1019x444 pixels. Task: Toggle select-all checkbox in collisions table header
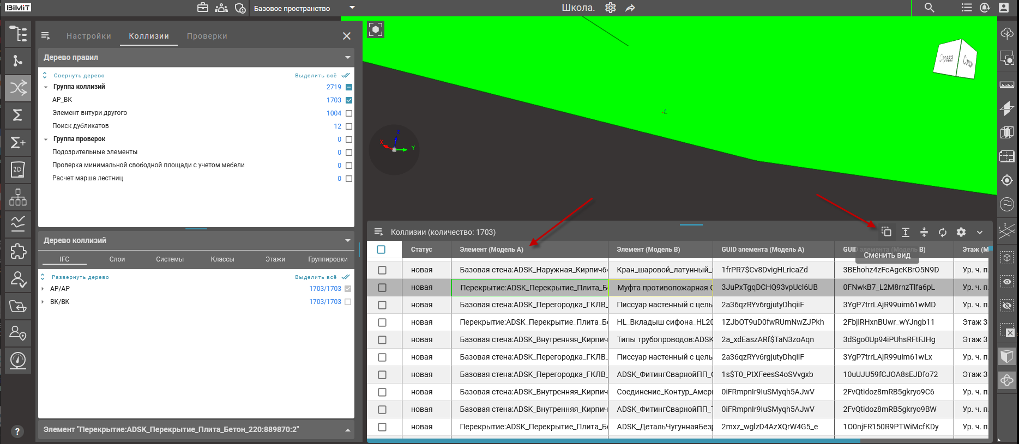tap(381, 250)
